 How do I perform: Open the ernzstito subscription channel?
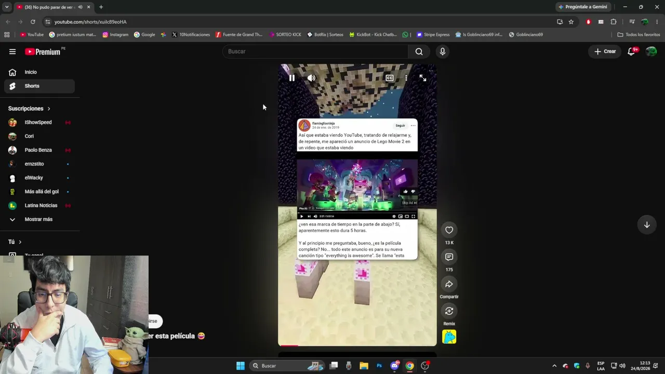(39, 164)
